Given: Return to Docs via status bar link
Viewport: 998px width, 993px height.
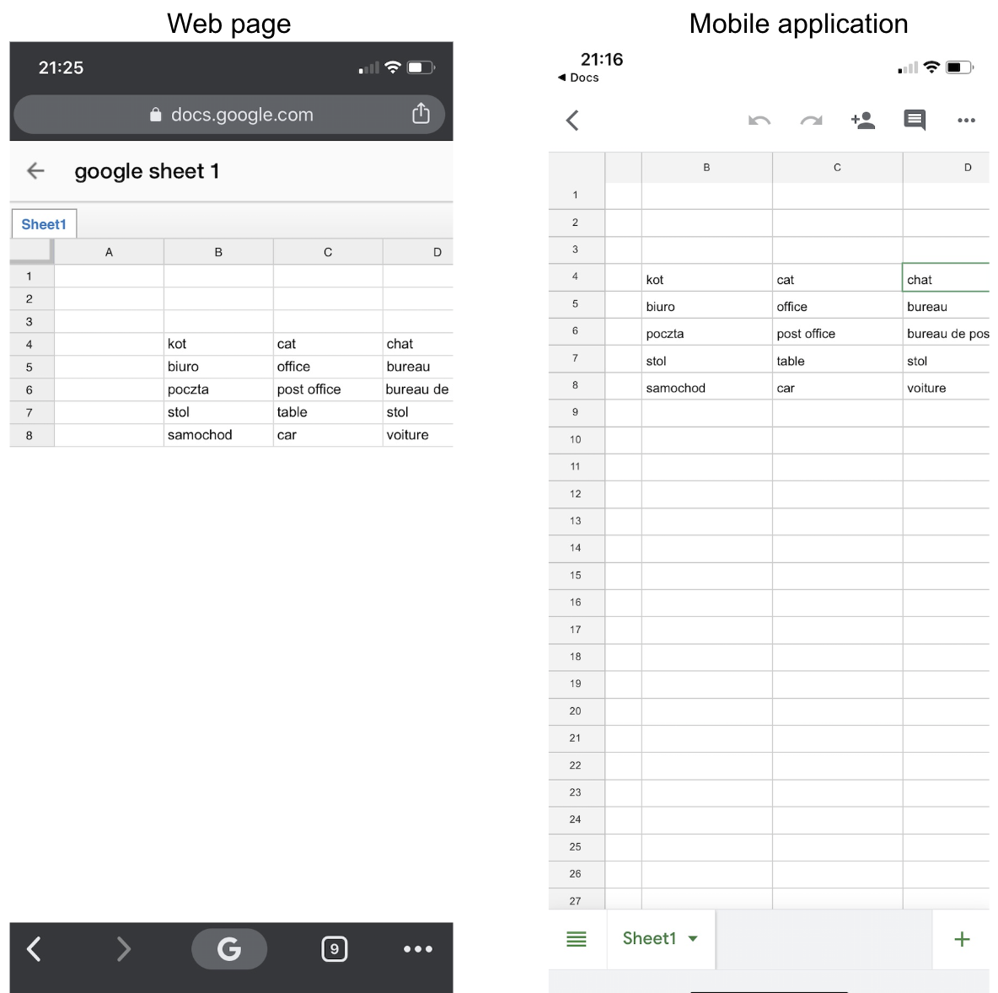Looking at the screenshot, I should (x=578, y=78).
